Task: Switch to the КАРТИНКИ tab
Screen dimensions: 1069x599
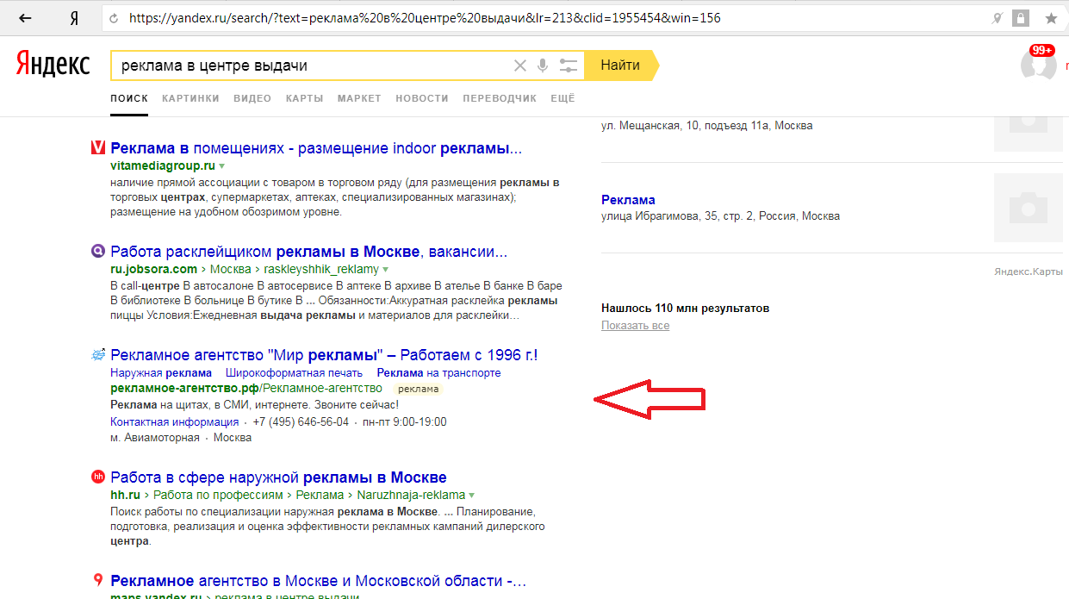Action: pyautogui.click(x=190, y=98)
